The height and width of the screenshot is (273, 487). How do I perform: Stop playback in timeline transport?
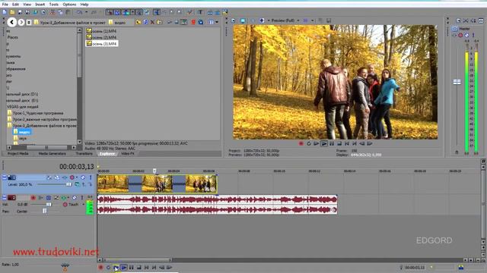point(139,268)
